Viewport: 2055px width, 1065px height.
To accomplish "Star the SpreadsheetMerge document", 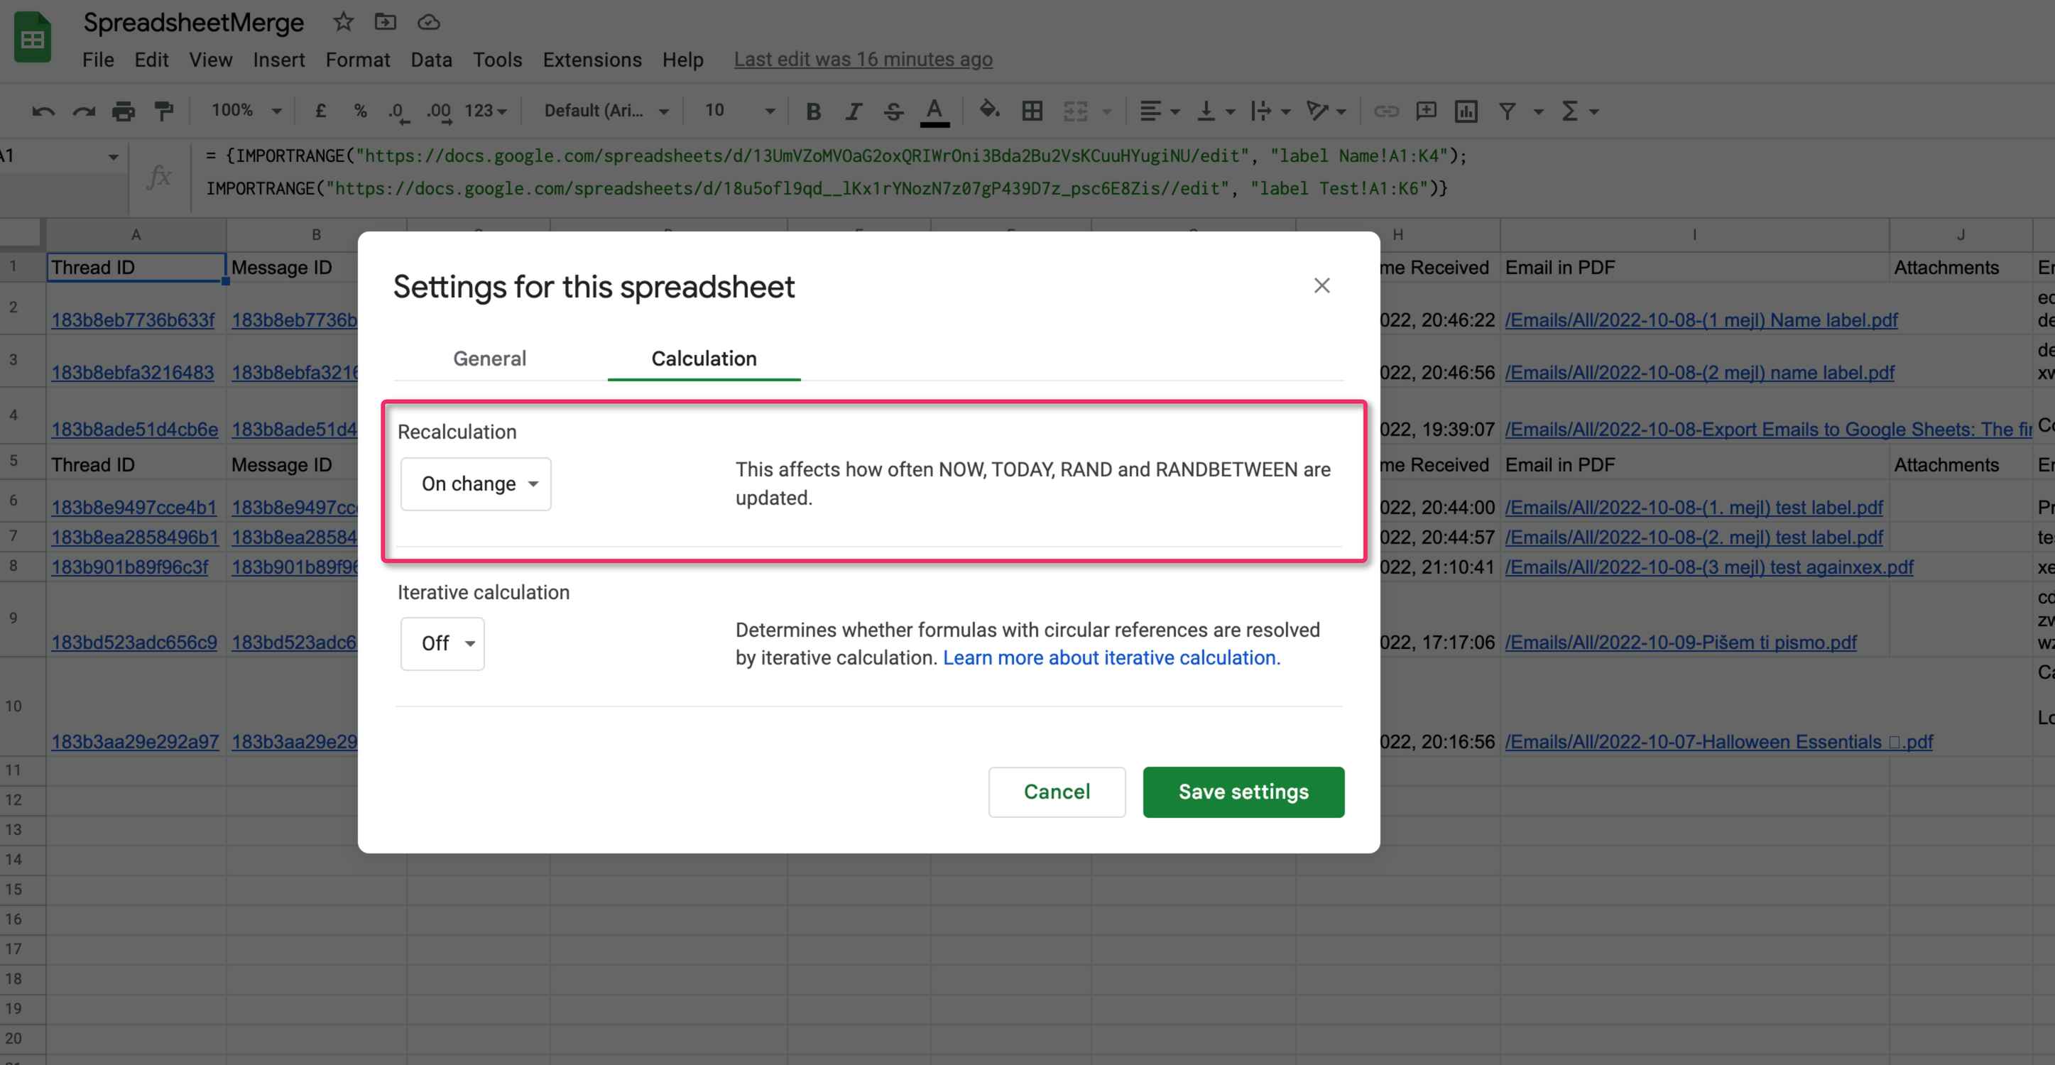I will tap(343, 22).
